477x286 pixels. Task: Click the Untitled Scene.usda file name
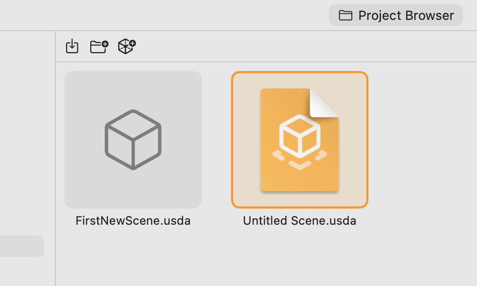pos(300,221)
